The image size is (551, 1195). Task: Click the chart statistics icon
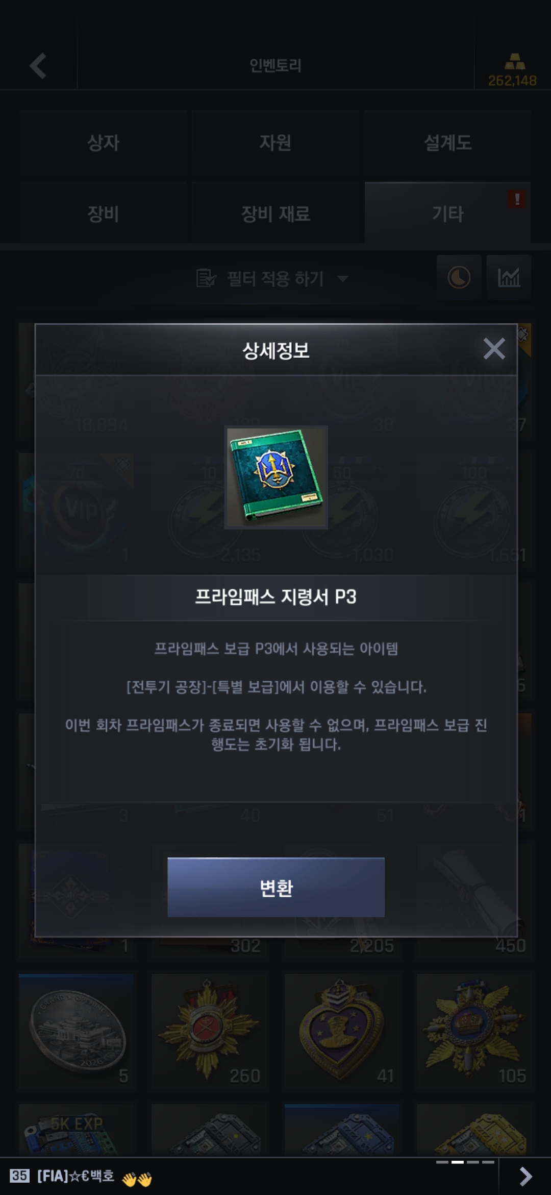coord(509,278)
